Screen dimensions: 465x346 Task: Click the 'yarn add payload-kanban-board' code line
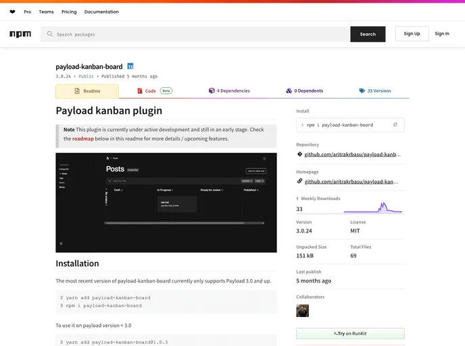pos(105,297)
